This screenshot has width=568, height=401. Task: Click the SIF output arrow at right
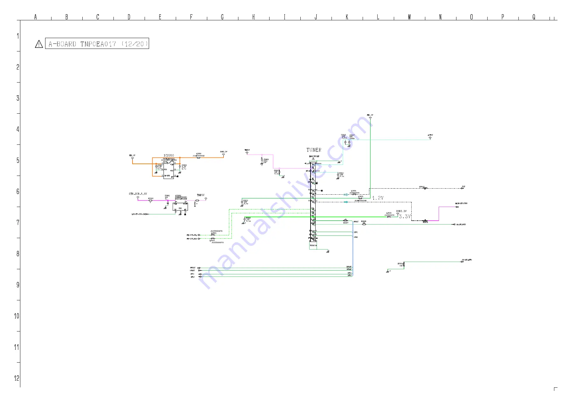[x=463, y=189]
